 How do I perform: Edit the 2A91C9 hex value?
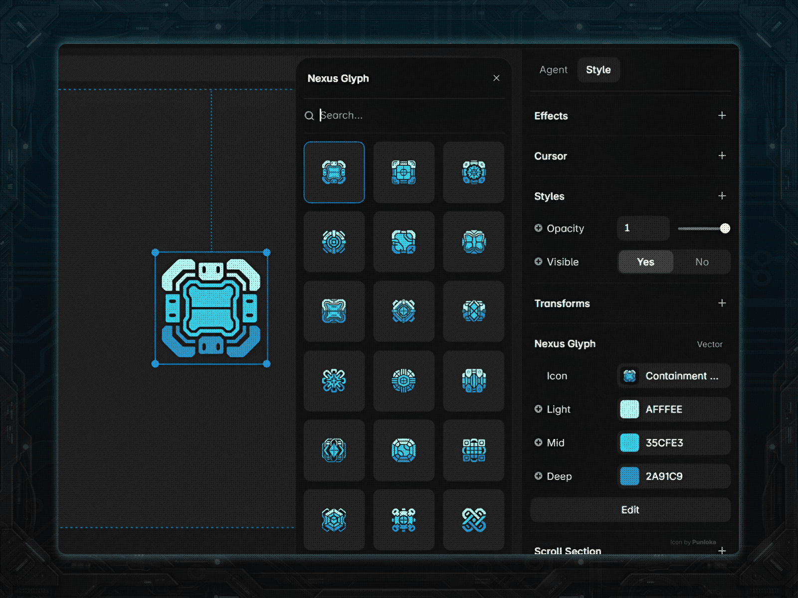coord(664,476)
